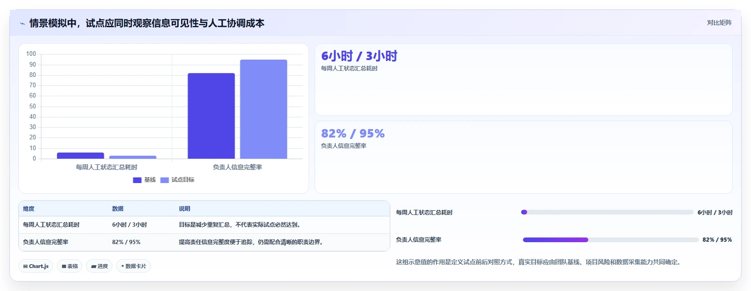Click the progress row label 负责人信息完整率

(419, 240)
